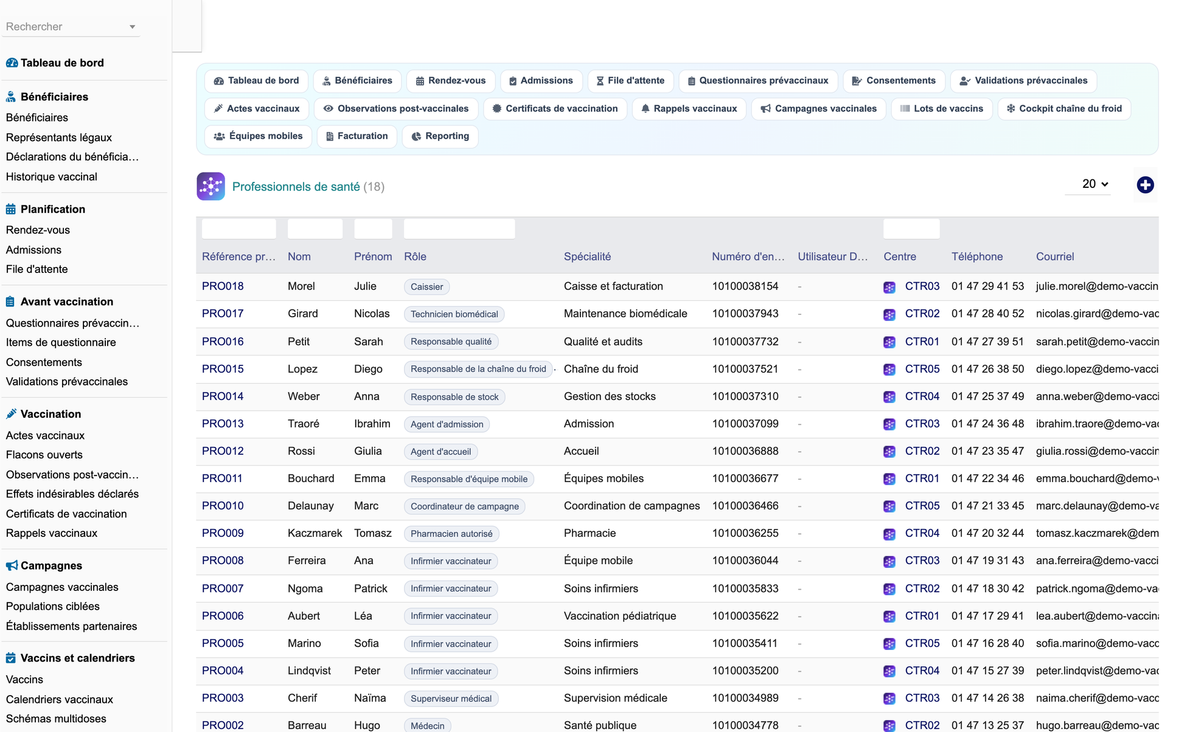Image resolution: width=1184 pixels, height=732 pixels.
Task: Open the Rendez-vous top navigation tab
Action: coord(450,81)
